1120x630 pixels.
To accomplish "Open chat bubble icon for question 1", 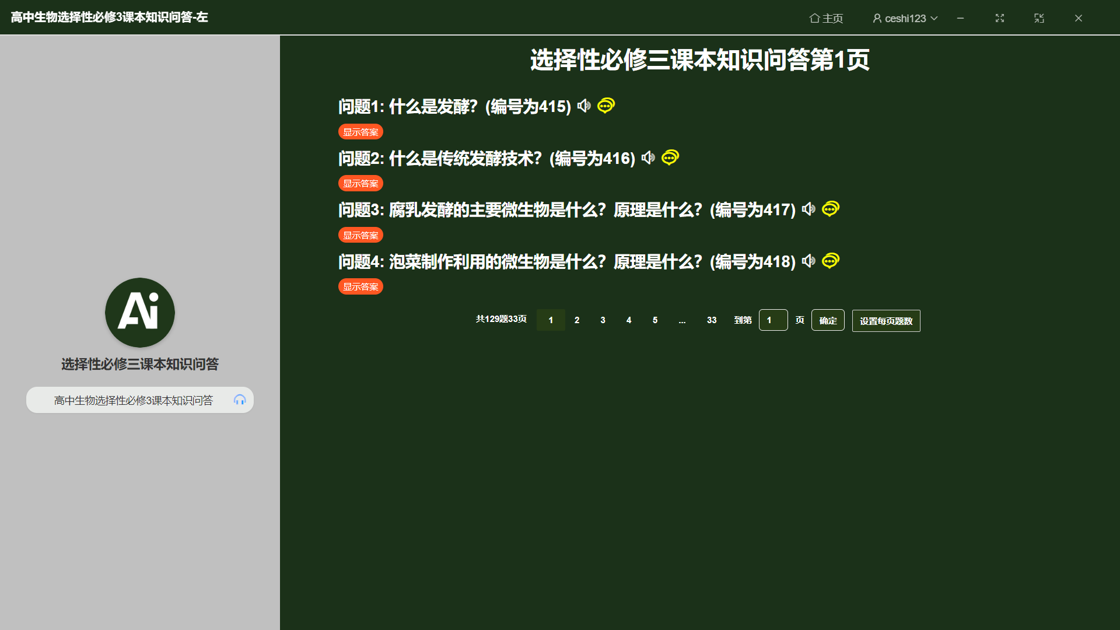I will (606, 106).
